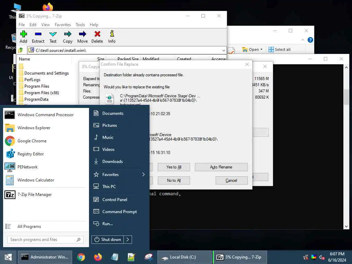Viewport: 352px width, 264px height.
Task: Click Firefox desktop shortcut icon
Action: (x=47, y=7)
